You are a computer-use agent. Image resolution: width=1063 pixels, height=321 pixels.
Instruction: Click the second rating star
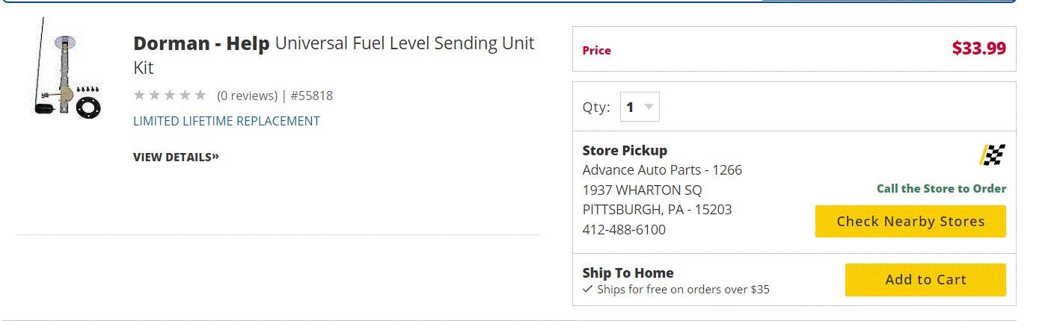pyautogui.click(x=154, y=96)
